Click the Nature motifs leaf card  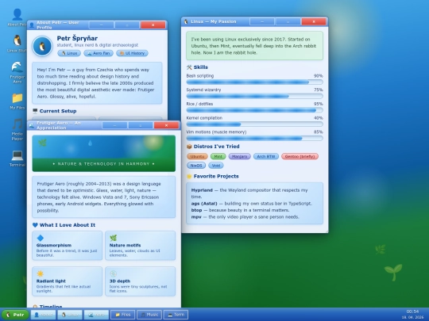pyautogui.click(x=140, y=246)
